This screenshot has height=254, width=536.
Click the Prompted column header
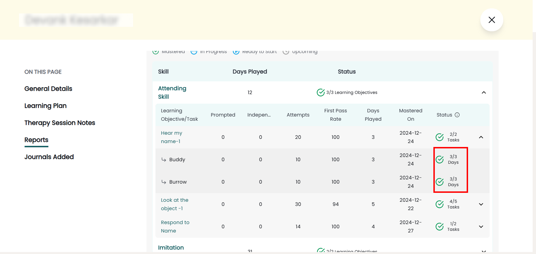(223, 115)
